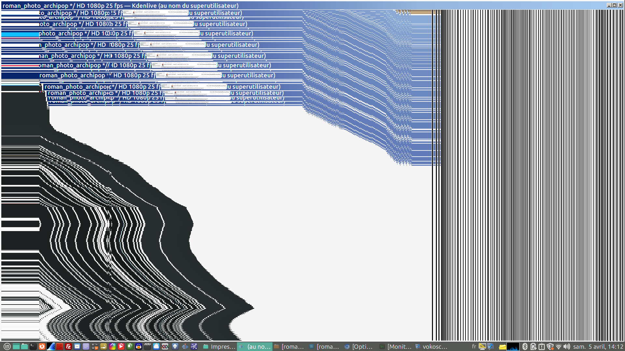Screen dimensions: 625x351
Task: Open the security shield tray icon
Action: coord(550,346)
